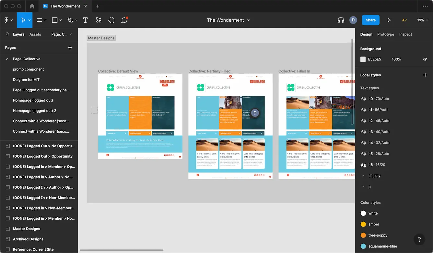The width and height of the screenshot is (433, 253).
Task: Expand the display text style group
Action: pos(363,176)
